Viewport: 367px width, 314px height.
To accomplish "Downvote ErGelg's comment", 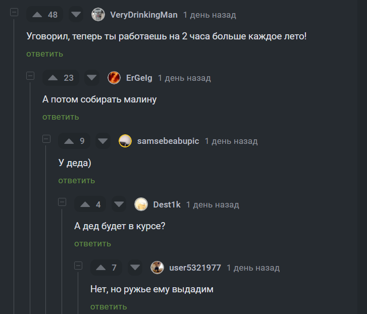I will (91, 78).
